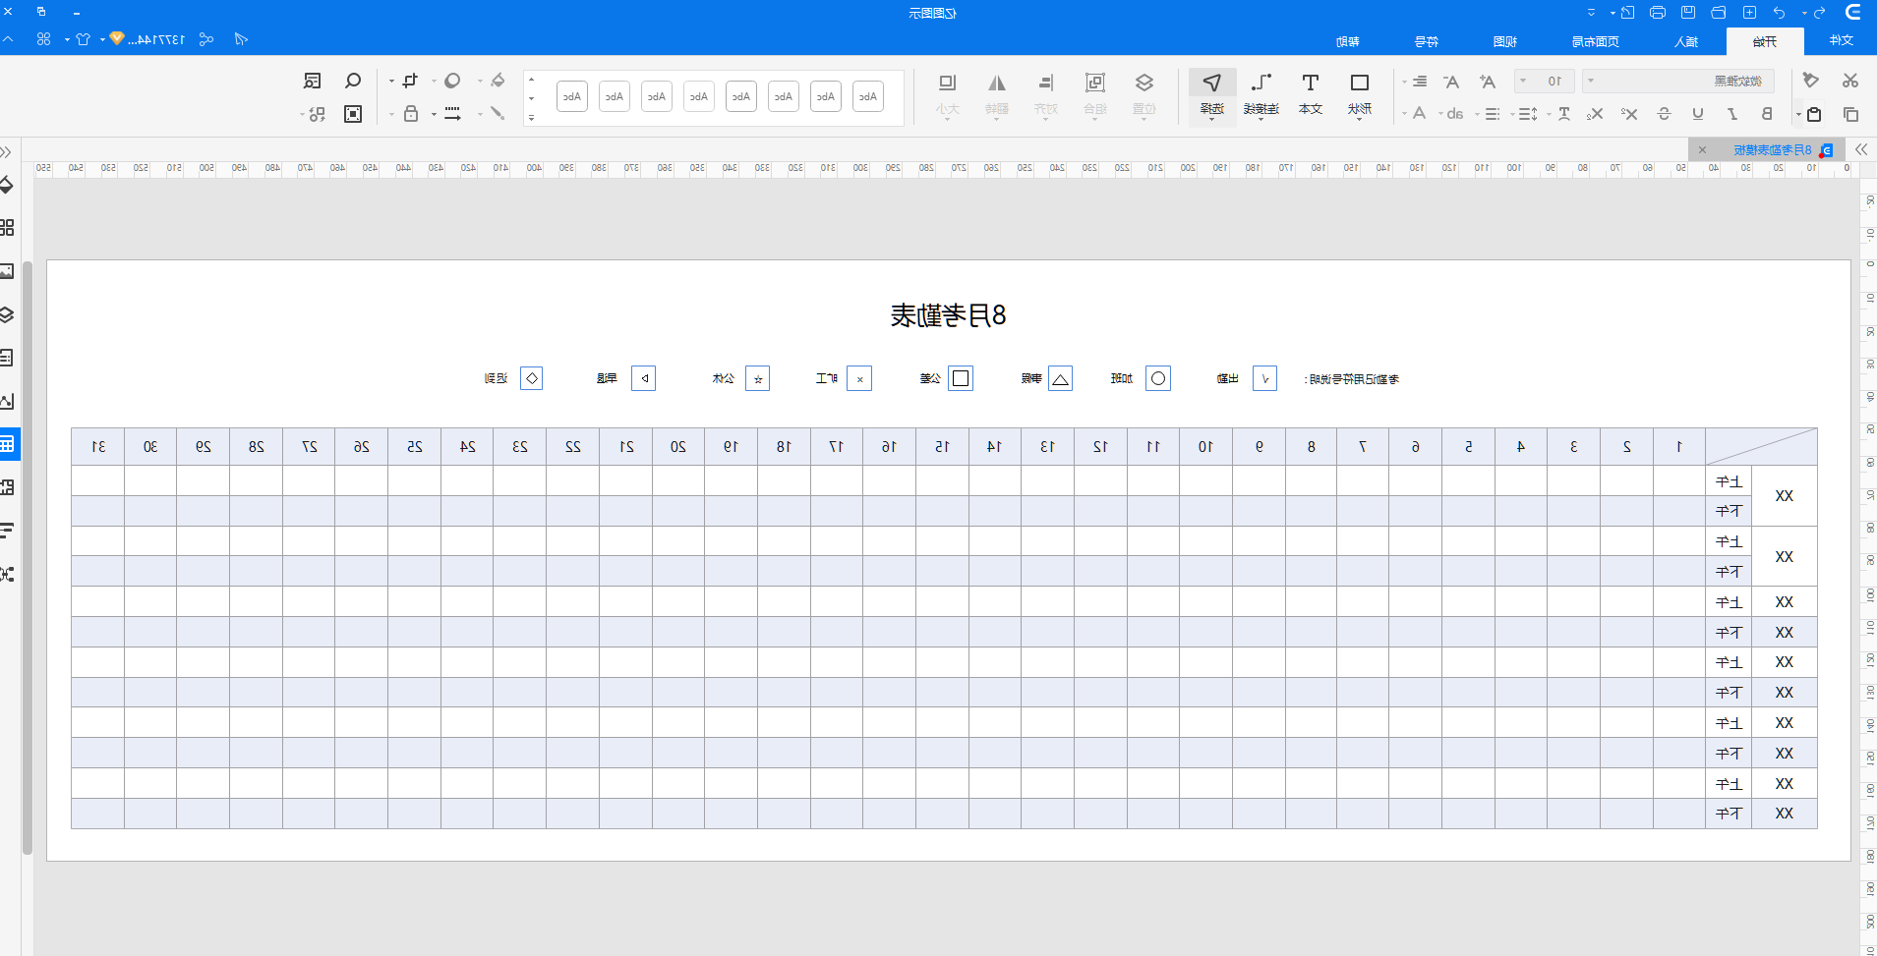The width and height of the screenshot is (1877, 956).
Task: Toggle Bold formatting
Action: 1767,114
